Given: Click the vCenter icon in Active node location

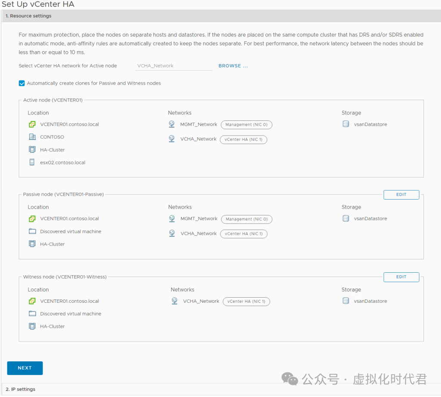Looking at the screenshot, I should [x=32, y=124].
